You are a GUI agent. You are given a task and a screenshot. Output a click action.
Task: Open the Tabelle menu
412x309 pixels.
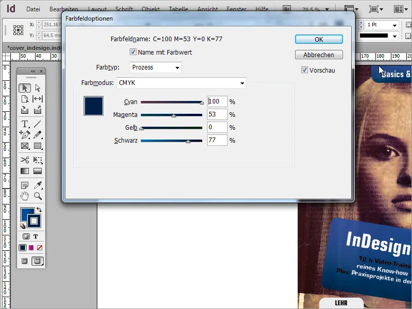point(178,9)
